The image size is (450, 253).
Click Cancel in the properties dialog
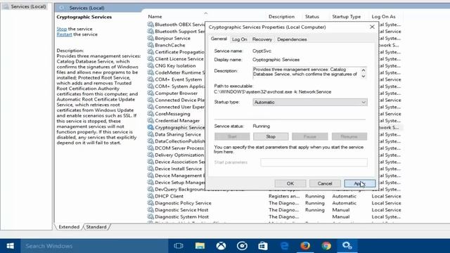325,183
